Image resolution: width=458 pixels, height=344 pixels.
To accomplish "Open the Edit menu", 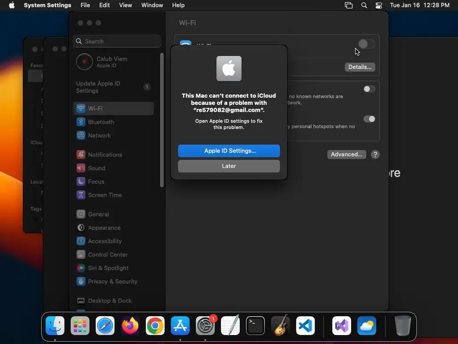I will pos(104,5).
